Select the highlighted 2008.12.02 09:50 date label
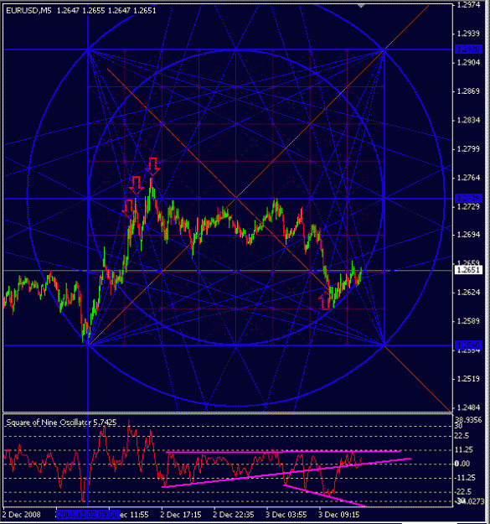 point(88,514)
